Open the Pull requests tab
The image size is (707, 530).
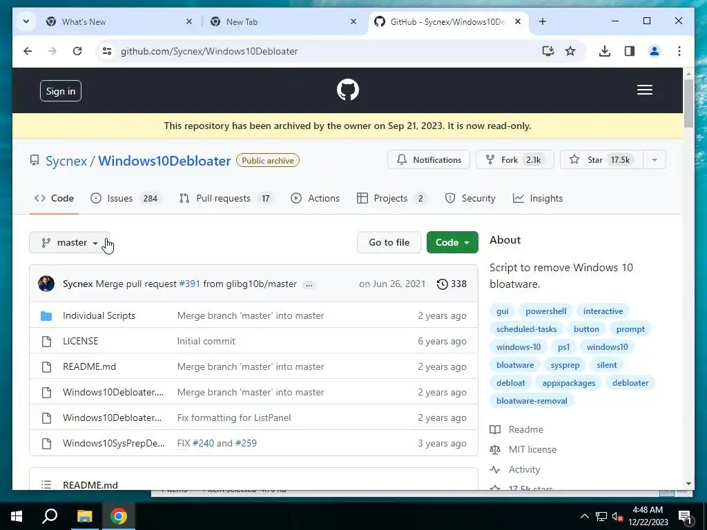tap(226, 198)
